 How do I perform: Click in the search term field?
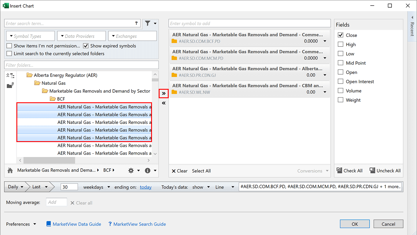(x=69, y=23)
